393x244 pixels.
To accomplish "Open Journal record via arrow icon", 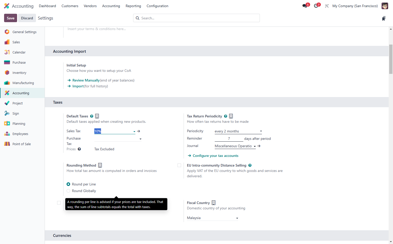I will [x=259, y=146].
